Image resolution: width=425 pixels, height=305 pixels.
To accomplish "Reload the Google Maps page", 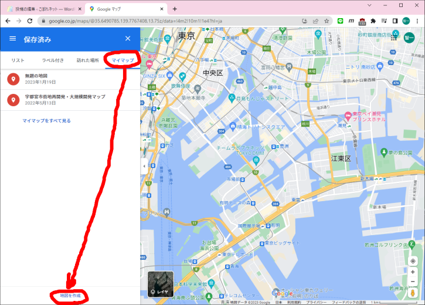I will [30, 21].
